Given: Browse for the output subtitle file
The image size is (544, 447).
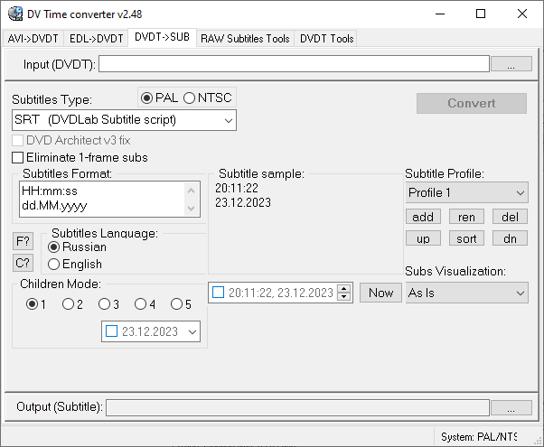Looking at the screenshot, I should (x=511, y=407).
